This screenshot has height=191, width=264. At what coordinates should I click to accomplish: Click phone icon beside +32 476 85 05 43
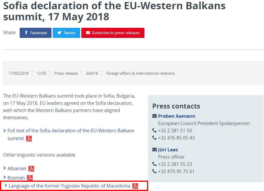tap(155, 138)
